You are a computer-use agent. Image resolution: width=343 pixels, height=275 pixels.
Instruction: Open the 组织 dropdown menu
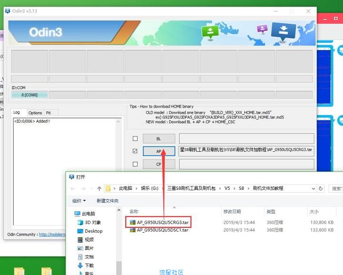click(x=79, y=200)
